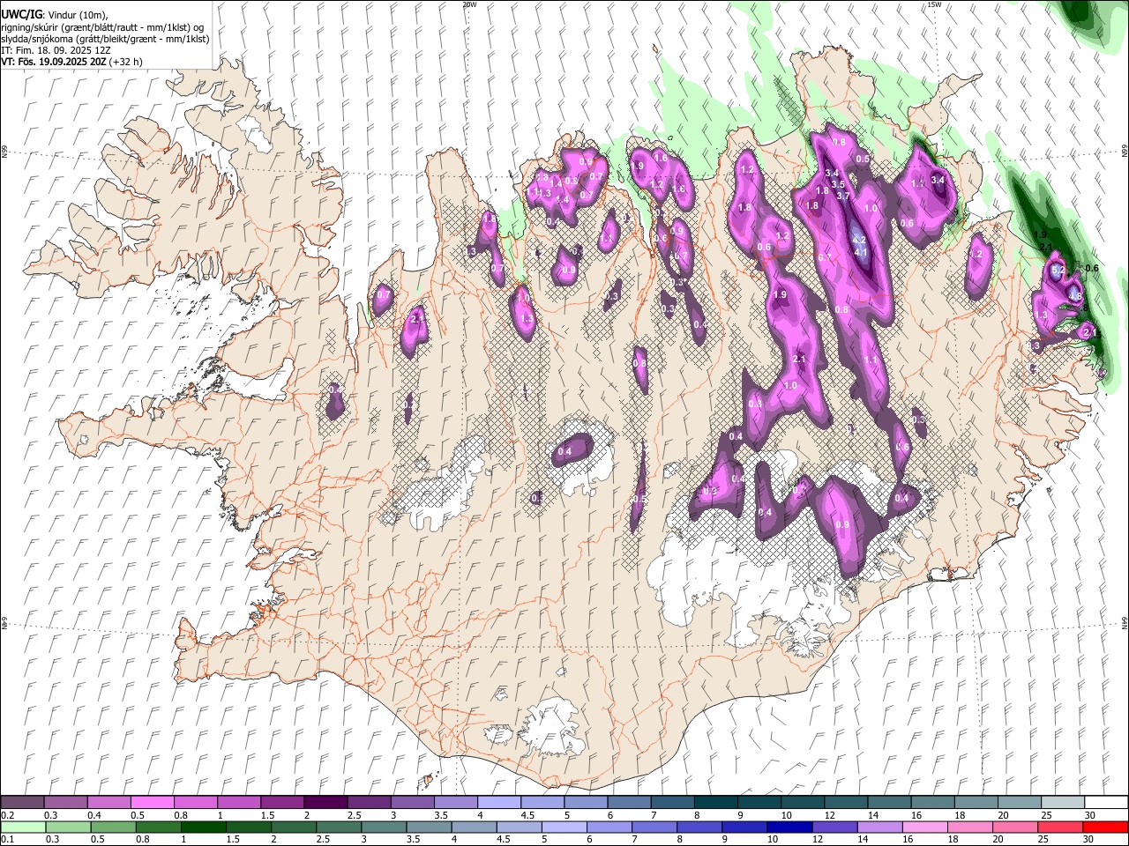Screen dimensions: 1129x846
Task: Click the 0.2–0.3 swatch in upper snow legend
Action: click(x=23, y=802)
